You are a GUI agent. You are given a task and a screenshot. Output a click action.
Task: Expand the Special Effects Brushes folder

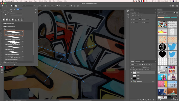point(4,62)
